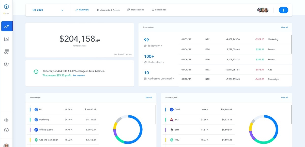
Task: Click the BAT asset triangle icon
Action: [x=172, y=119]
